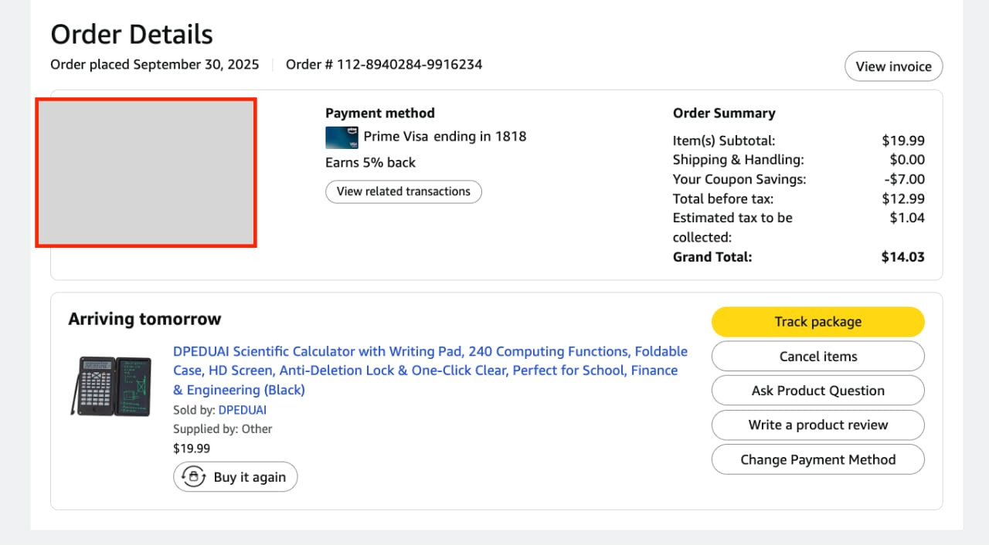Click the DPEDUAI seller link
This screenshot has height=545, width=989.
(x=243, y=410)
